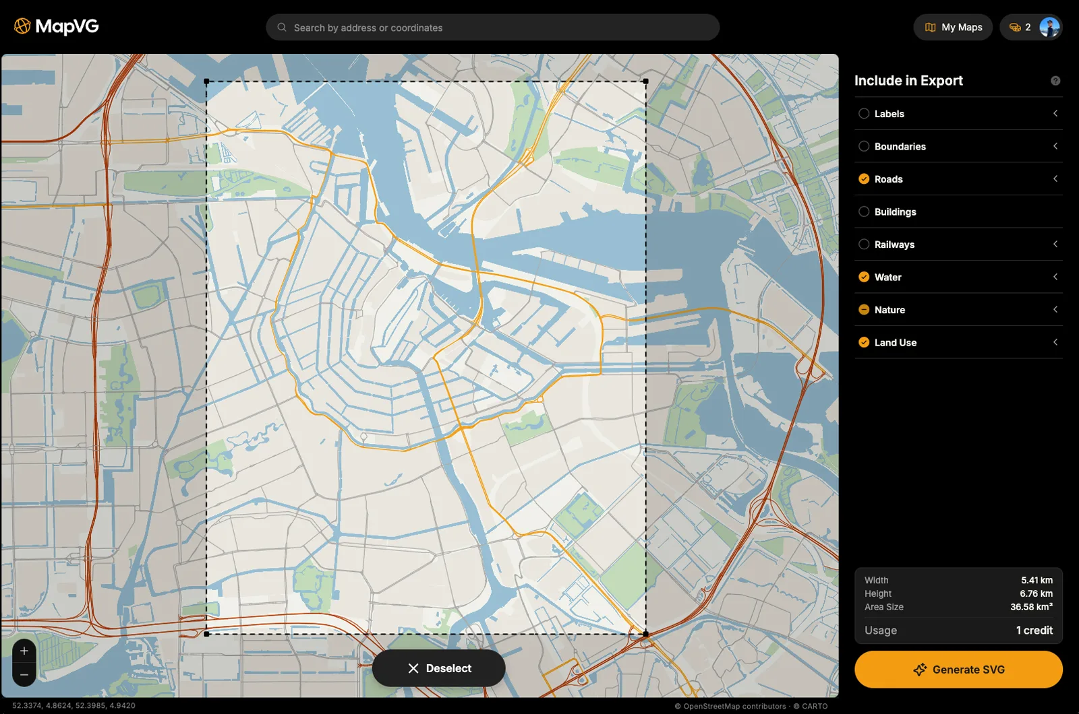The image size is (1079, 714).
Task: Click the X icon on Deselect
Action: coord(413,668)
